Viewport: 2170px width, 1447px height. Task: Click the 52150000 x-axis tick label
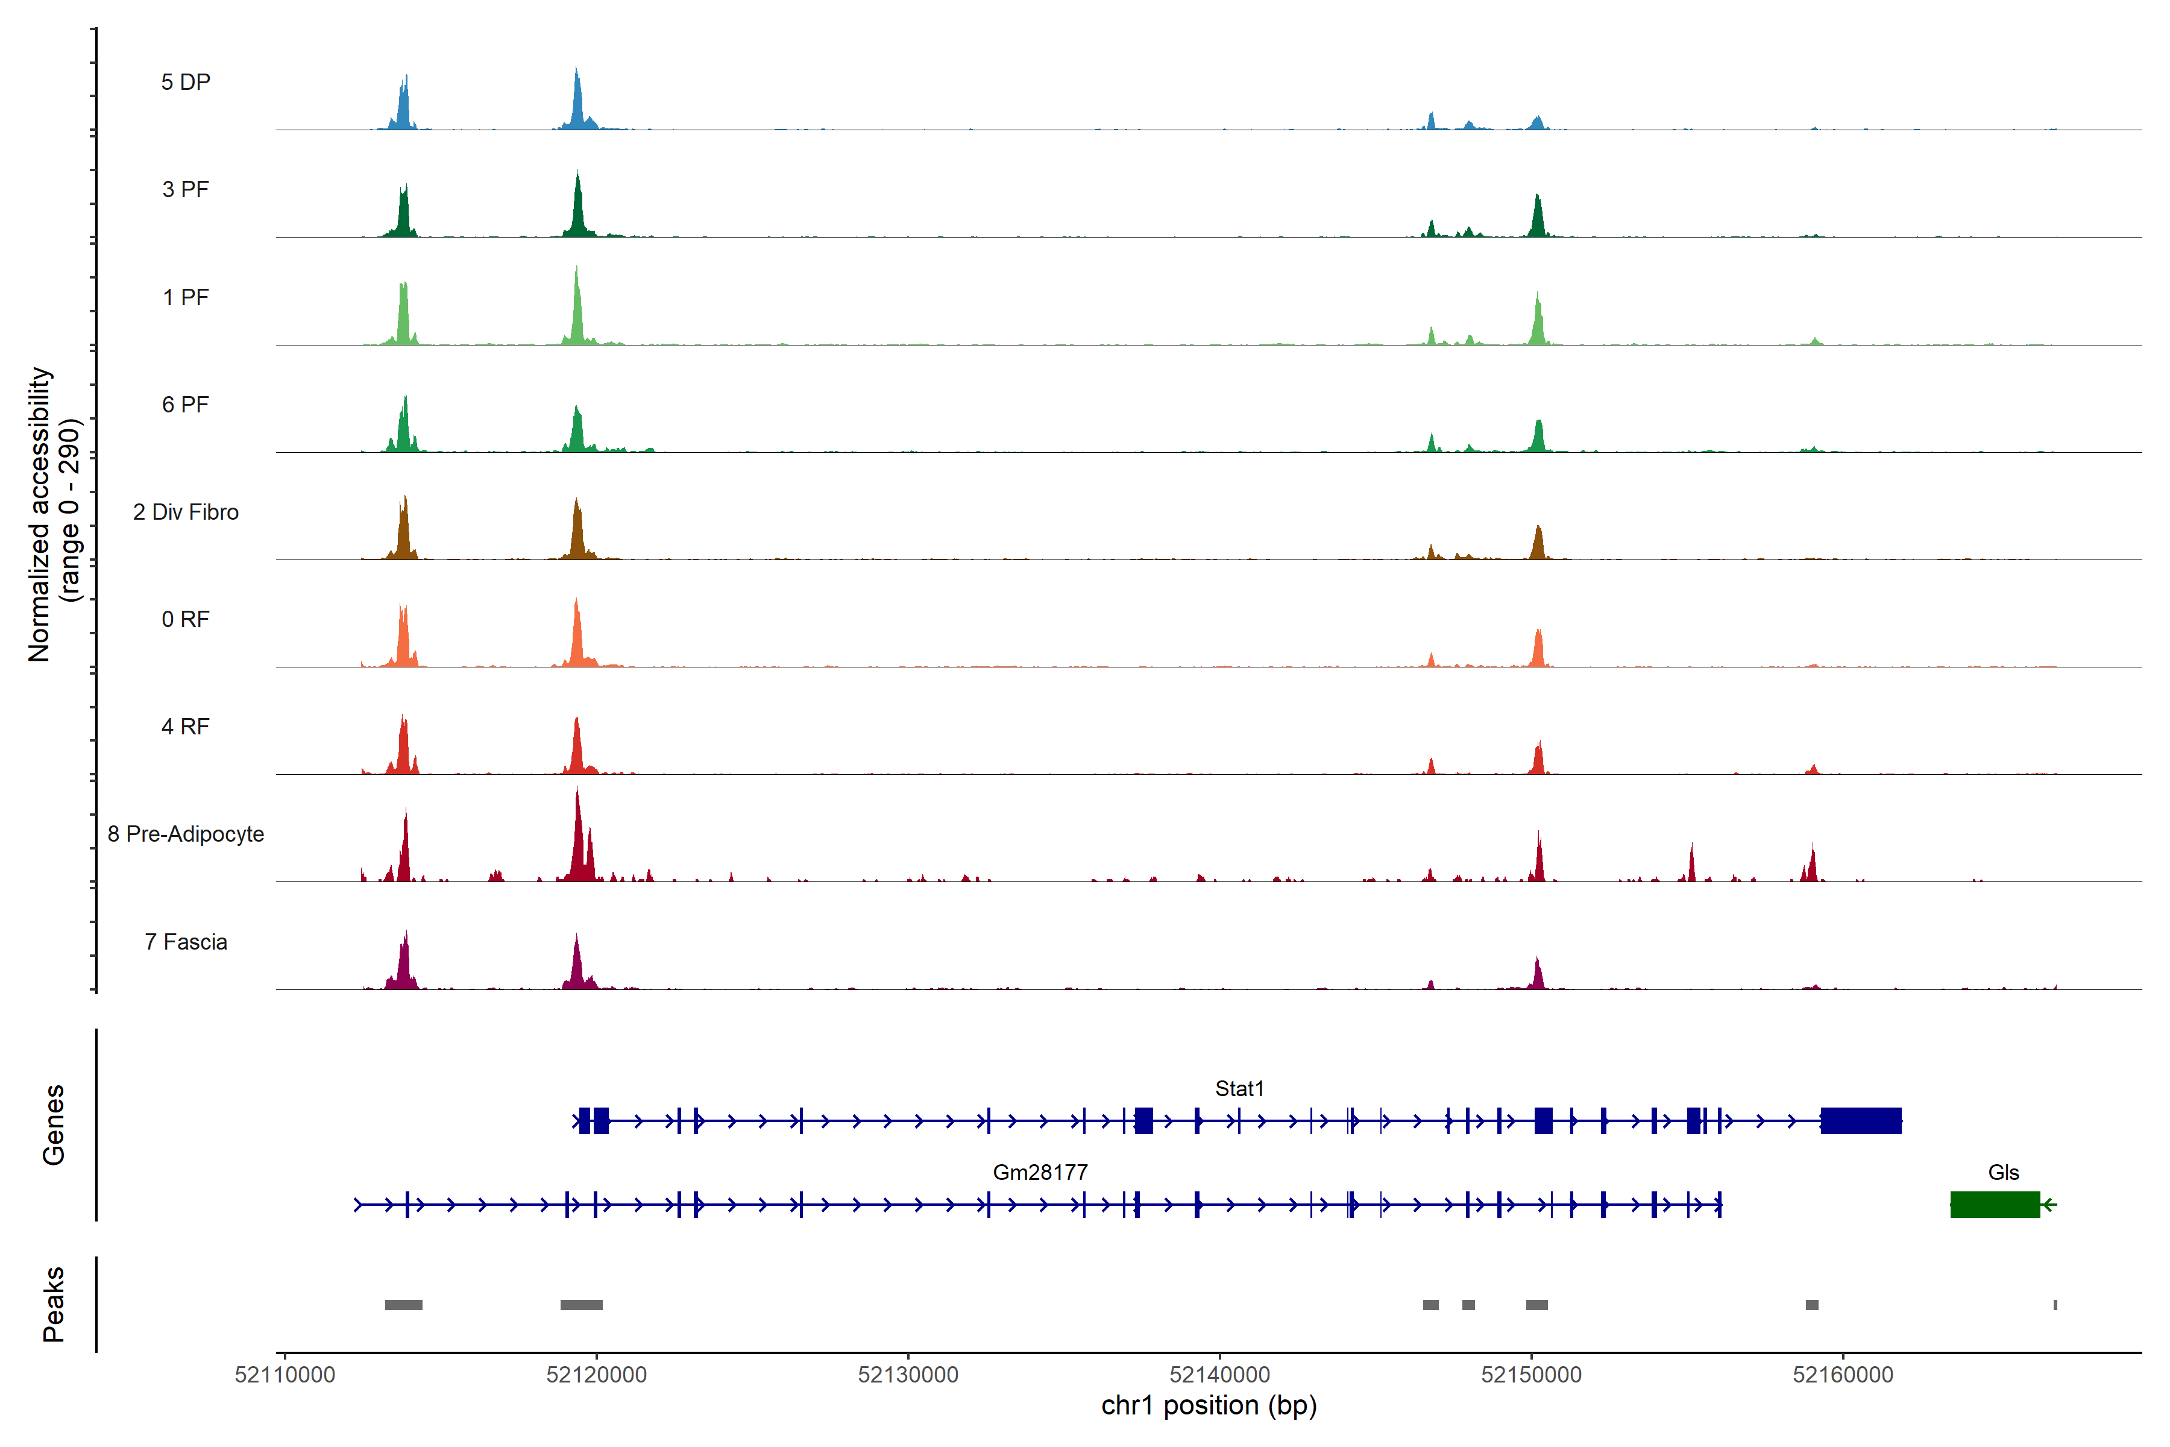1530,1374
